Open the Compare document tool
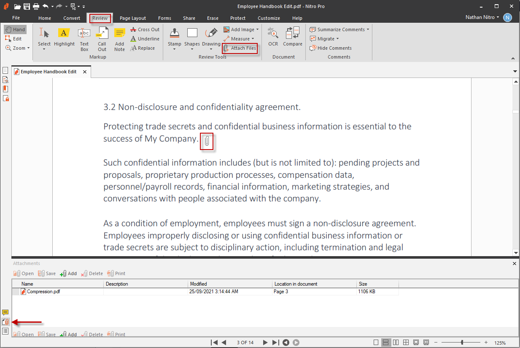 point(292,37)
